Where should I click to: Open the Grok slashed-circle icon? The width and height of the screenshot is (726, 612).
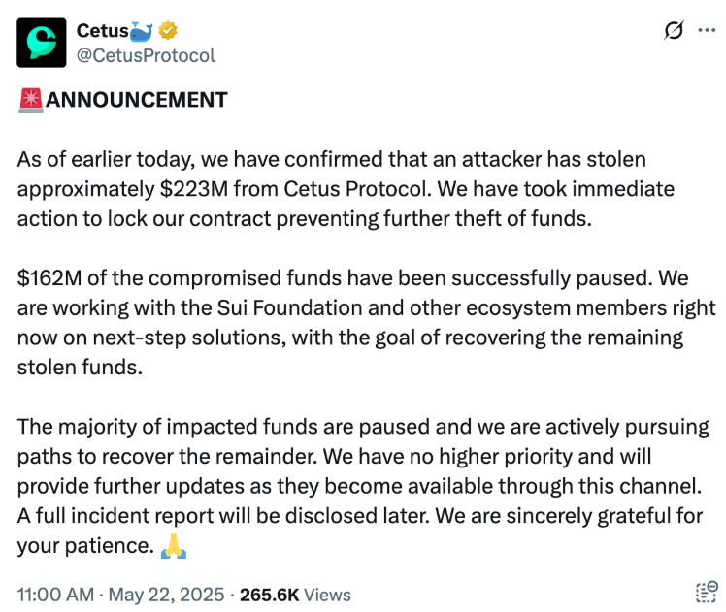[x=673, y=31]
